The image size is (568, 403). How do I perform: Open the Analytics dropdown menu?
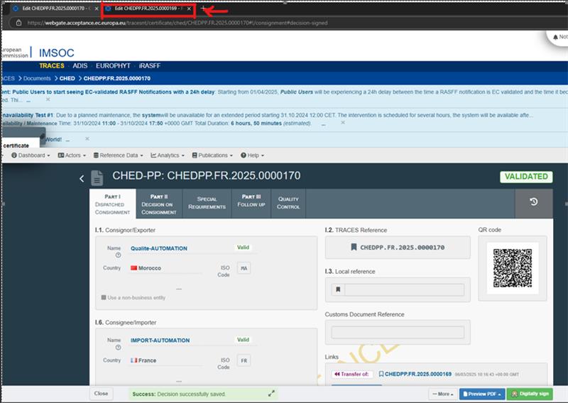pos(168,155)
